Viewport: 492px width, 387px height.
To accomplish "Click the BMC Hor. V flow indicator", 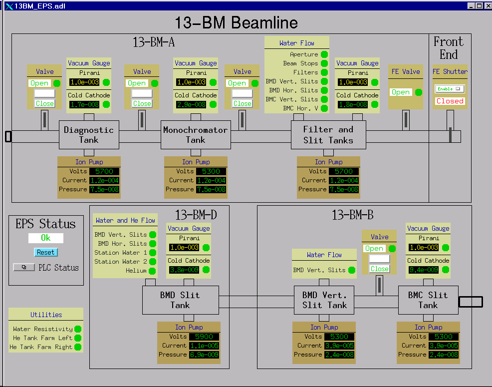I will (x=324, y=108).
